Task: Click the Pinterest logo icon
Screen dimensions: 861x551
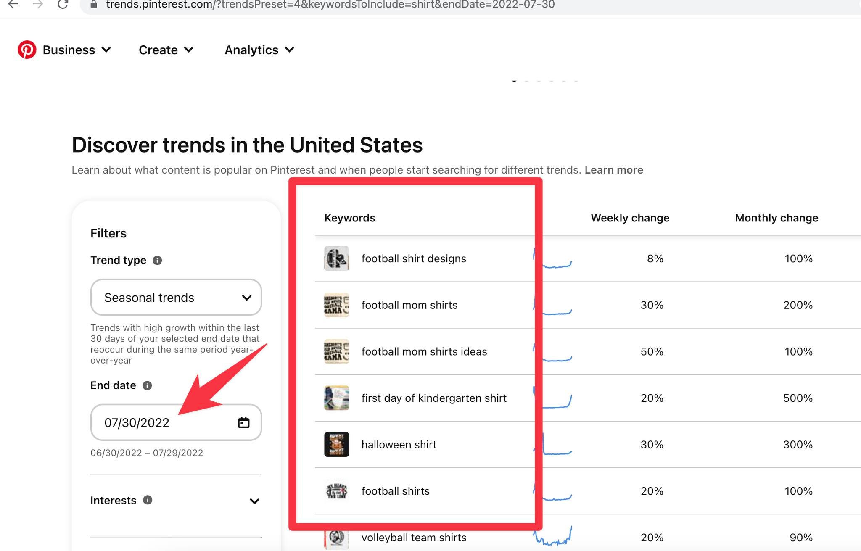Action: coord(27,50)
